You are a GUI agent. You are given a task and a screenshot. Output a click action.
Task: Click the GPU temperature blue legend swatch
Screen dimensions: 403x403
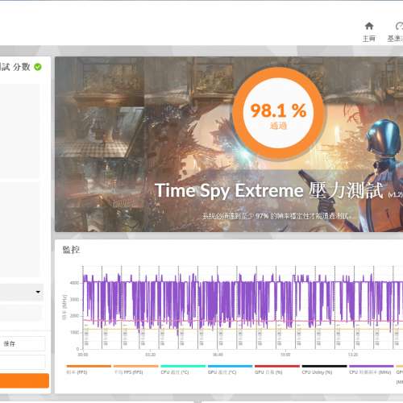[x=230, y=366]
